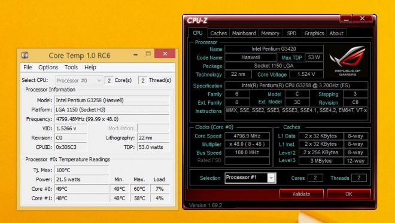Image resolution: width=395 pixels, height=223 pixels.
Task: Click the empty Rated FSB field
Action: click(x=247, y=161)
